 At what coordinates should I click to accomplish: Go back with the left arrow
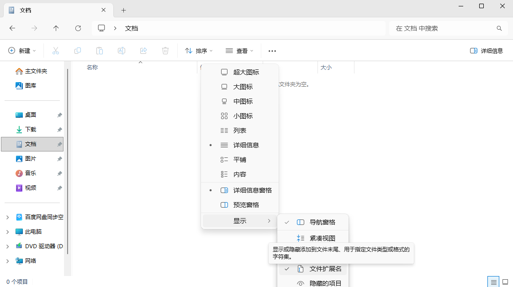click(12, 28)
